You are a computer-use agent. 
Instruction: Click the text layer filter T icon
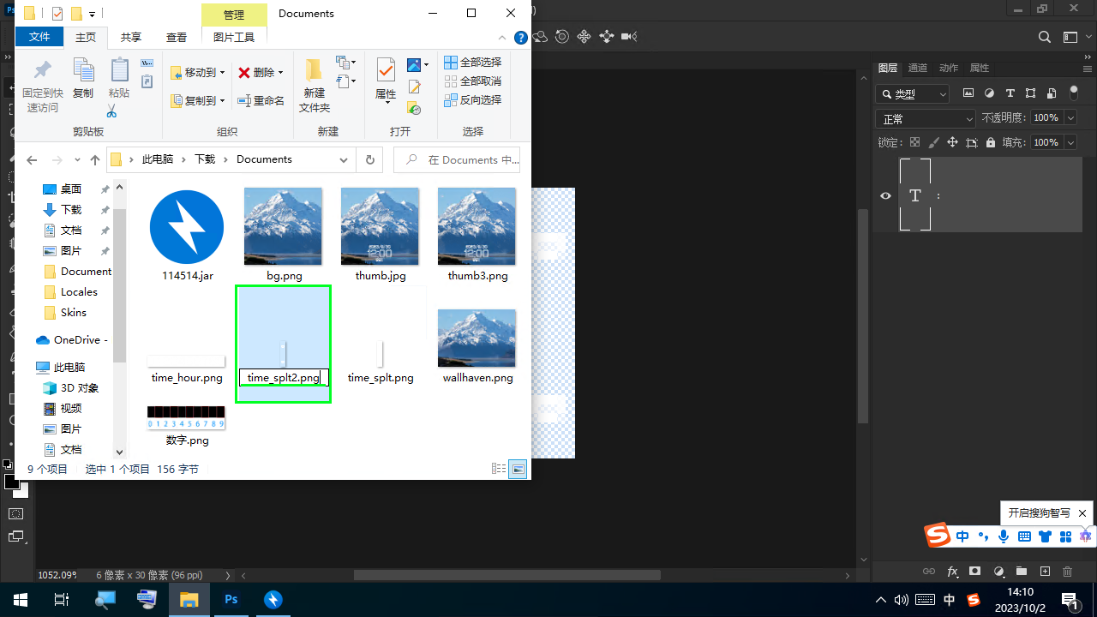coord(1010,93)
